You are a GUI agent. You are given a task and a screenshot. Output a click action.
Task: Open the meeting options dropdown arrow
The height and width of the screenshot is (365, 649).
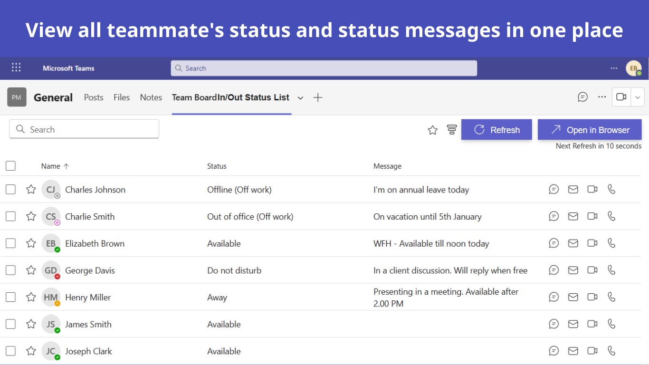click(638, 97)
